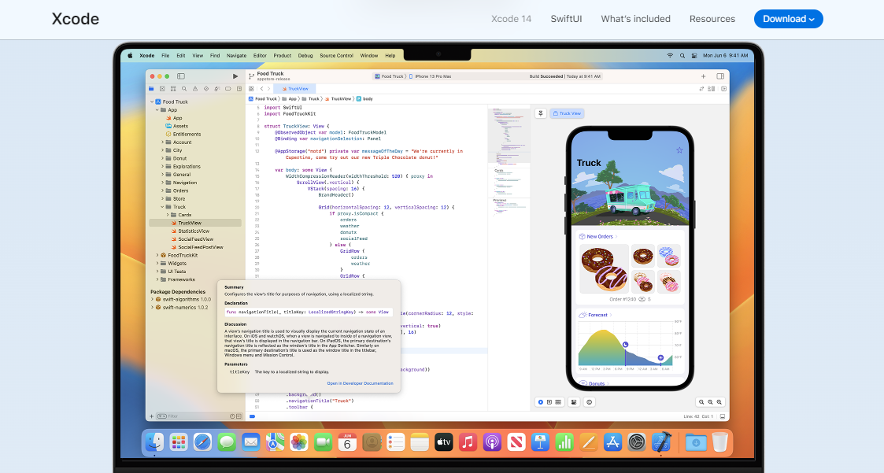884x473 pixels.
Task: Toggle the navigator sidebar button in Xcode
Action: 180,76
